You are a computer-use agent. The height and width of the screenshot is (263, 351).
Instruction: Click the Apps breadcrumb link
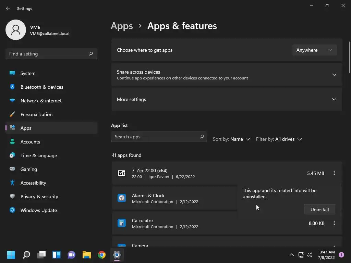(x=122, y=26)
